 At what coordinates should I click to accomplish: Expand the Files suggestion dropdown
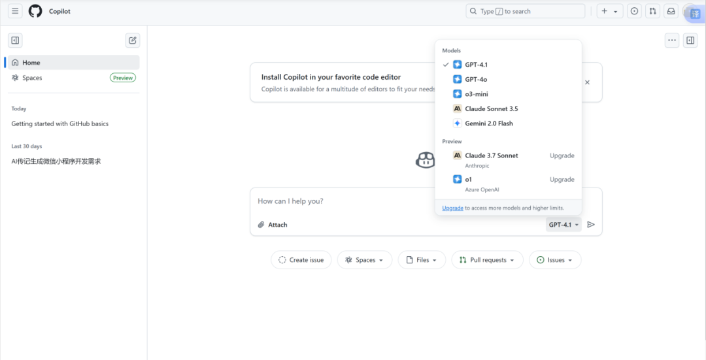click(422, 259)
